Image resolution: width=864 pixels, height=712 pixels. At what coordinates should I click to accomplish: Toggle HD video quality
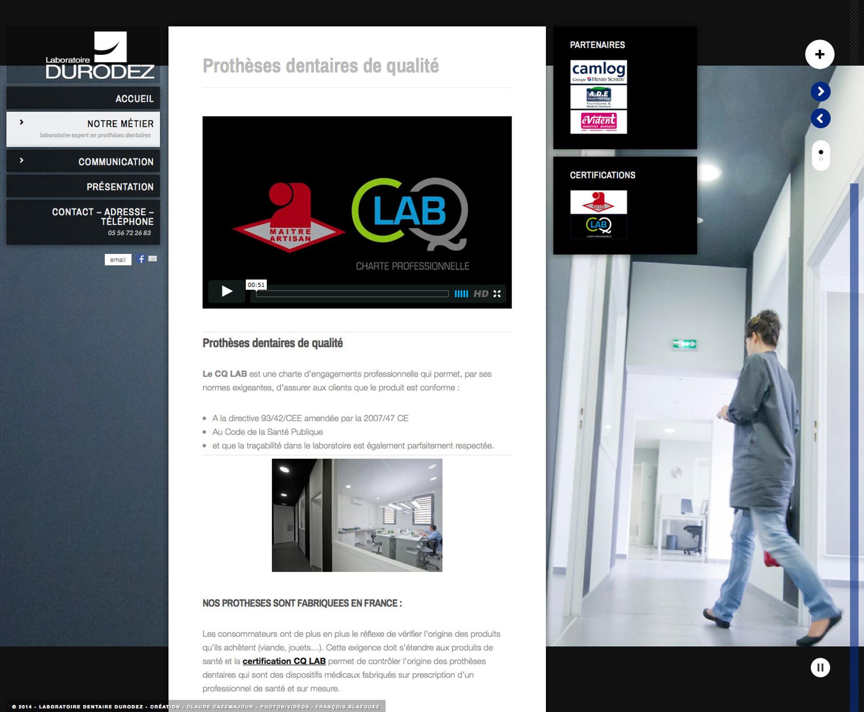click(x=481, y=294)
